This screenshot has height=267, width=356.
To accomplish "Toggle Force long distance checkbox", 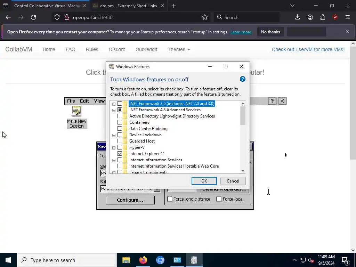I will (x=170, y=199).
